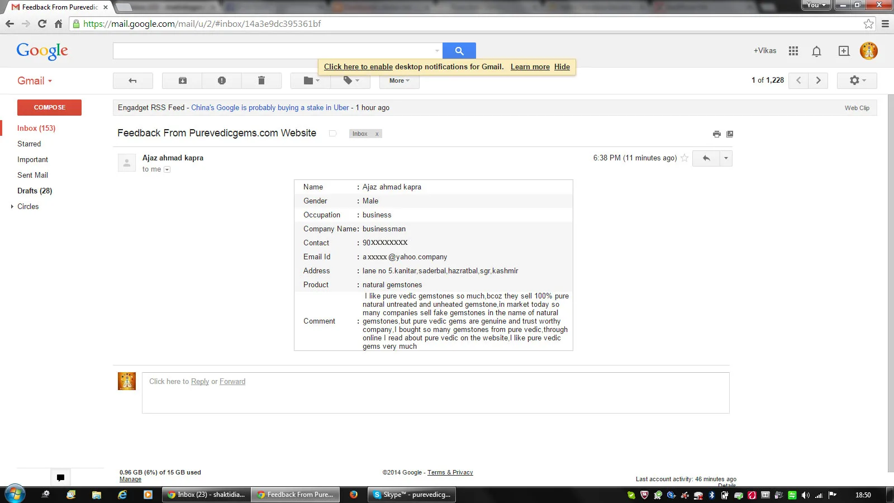
Task: Expand the Circles section
Action: click(x=12, y=206)
